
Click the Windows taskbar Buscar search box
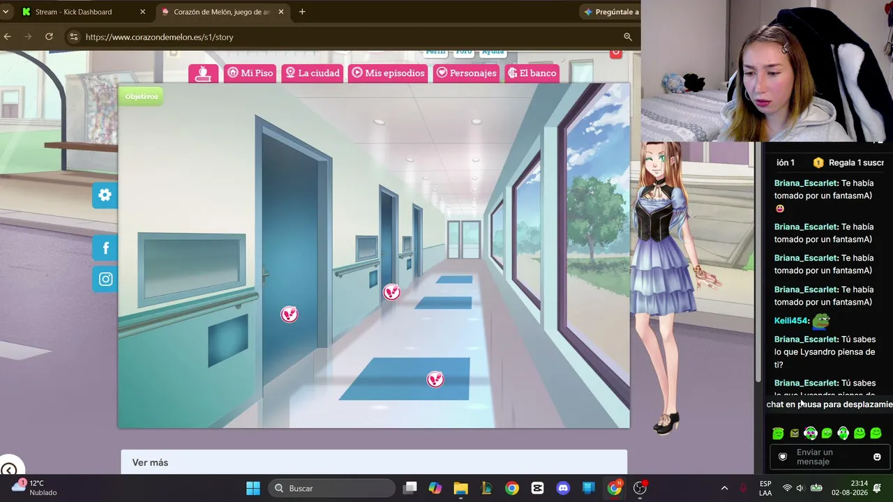pos(331,488)
